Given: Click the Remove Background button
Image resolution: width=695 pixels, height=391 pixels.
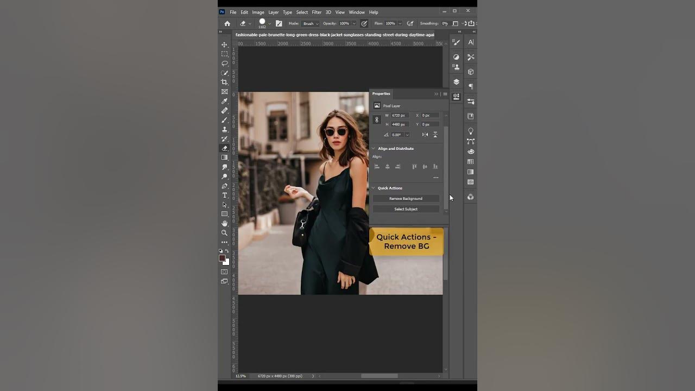Looking at the screenshot, I should coord(406,198).
